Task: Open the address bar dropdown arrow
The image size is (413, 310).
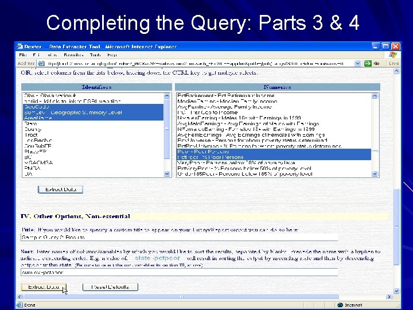Action: pos(357,63)
